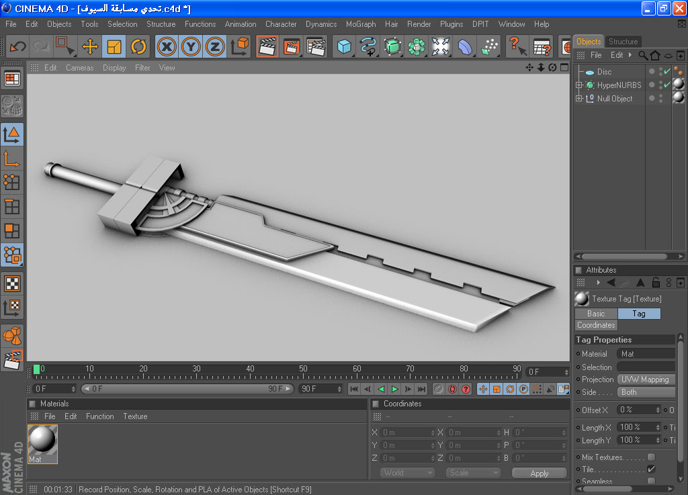The height and width of the screenshot is (495, 688).
Task: Activate the Scale tool in the toolbar
Action: point(114,46)
